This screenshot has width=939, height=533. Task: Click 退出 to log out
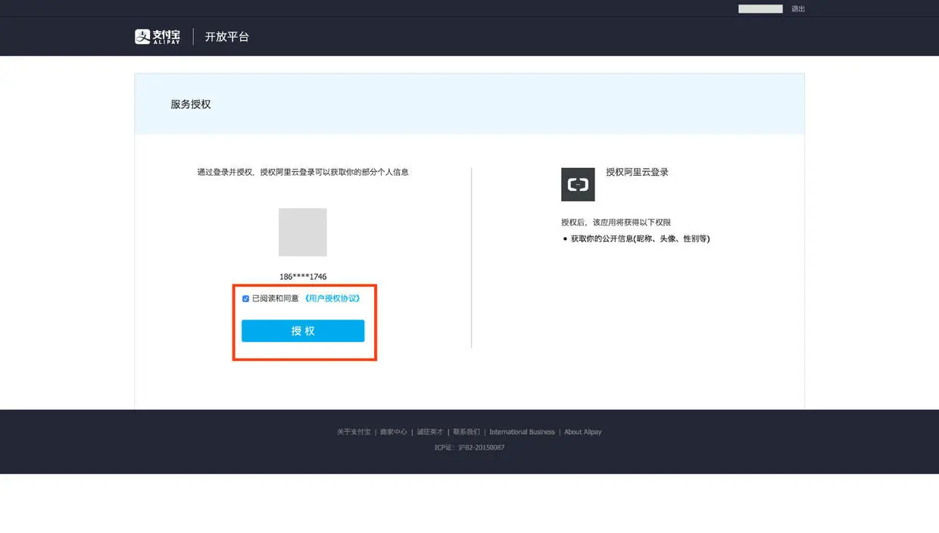click(798, 9)
